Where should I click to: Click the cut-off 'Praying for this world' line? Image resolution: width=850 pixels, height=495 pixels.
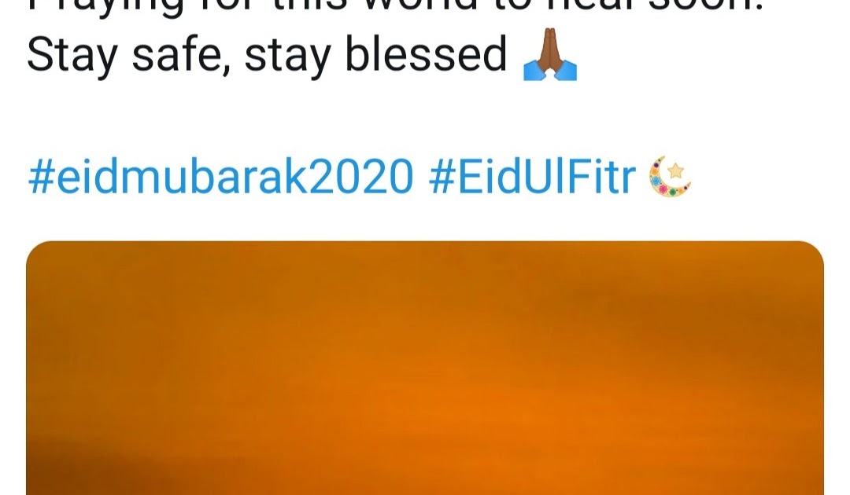(x=394, y=6)
